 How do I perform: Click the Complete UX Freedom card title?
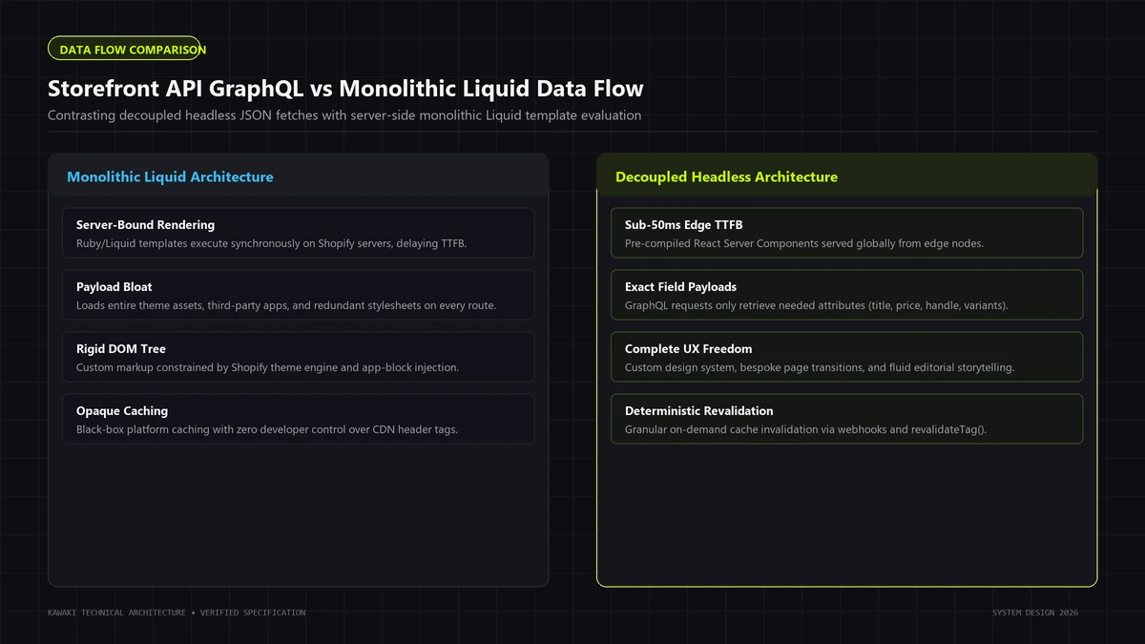(689, 349)
